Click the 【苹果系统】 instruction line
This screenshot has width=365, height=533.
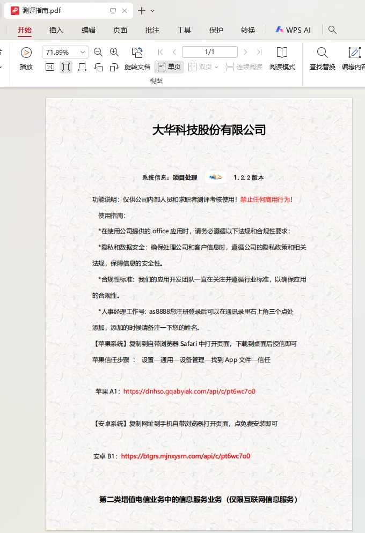click(x=194, y=344)
